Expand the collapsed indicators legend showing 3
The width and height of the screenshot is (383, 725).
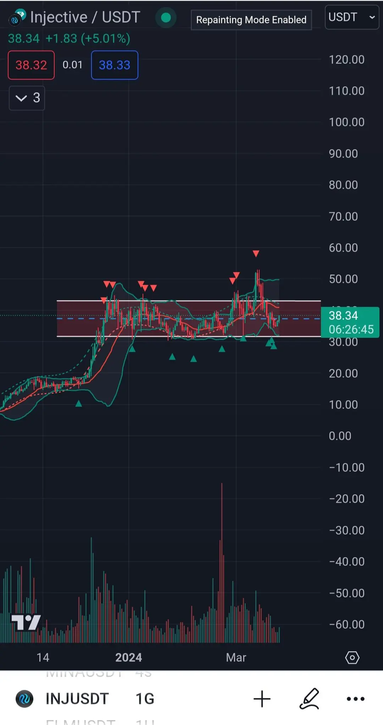click(x=27, y=98)
